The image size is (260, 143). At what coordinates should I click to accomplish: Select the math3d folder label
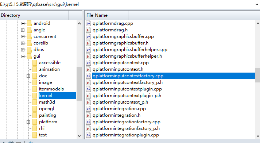point(47,102)
